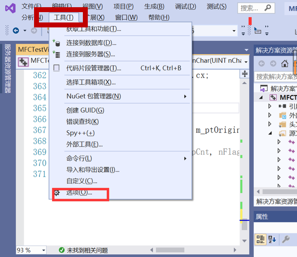The width and height of the screenshot is (297, 257).
Task: Click the 工具(T) menu
Action: point(64,18)
